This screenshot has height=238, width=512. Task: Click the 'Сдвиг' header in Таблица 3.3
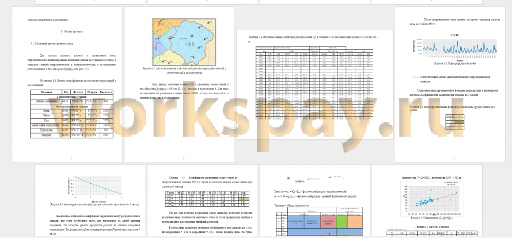tap(169, 192)
